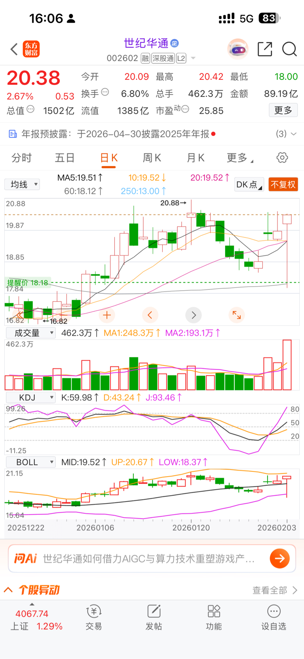This screenshot has width=304, height=659.
Task: Tap the 换手 info smiley icon
Action: click(x=105, y=92)
